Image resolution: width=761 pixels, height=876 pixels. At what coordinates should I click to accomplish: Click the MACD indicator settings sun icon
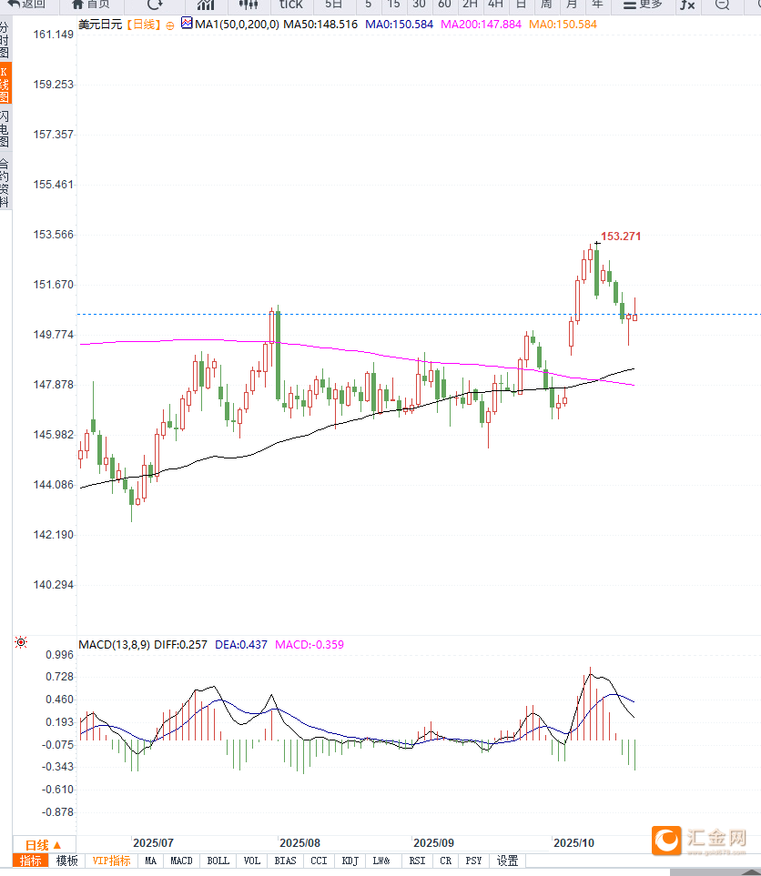click(21, 643)
